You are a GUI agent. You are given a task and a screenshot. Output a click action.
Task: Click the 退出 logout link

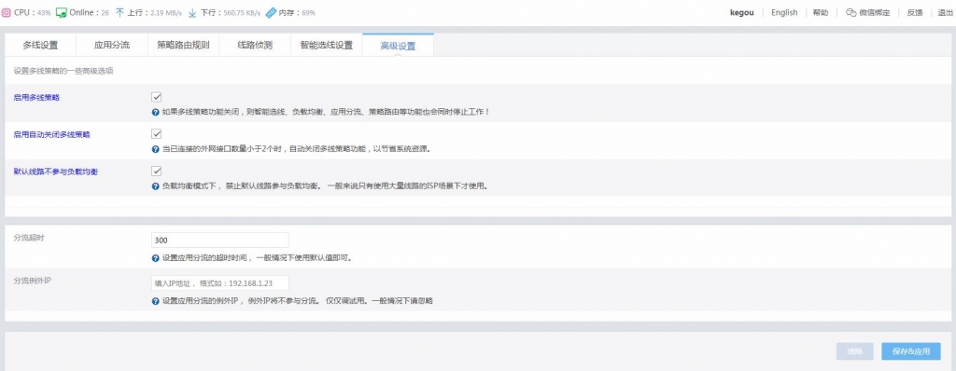coord(946,12)
